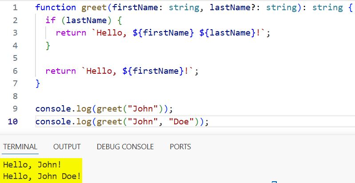Click line number 1 in the gutter

[x=15, y=8]
